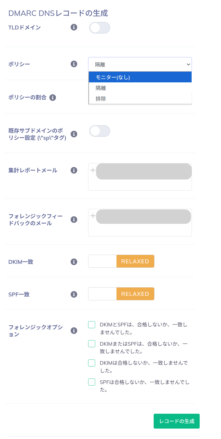
Task: Click the 集計レポートメール input field
Action: 140,185
